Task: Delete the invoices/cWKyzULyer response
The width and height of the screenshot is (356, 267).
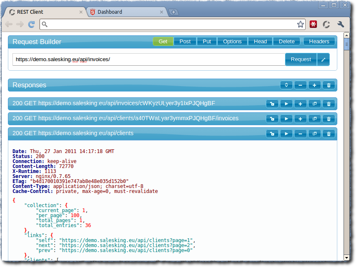Action: pos(329,104)
